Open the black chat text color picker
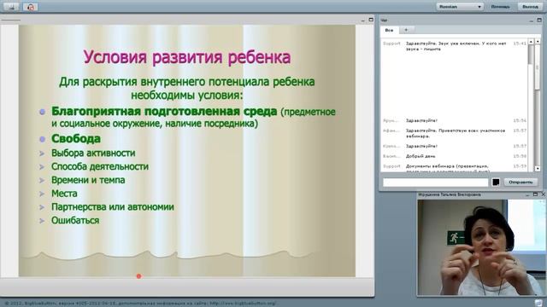This screenshot has width=547, height=307. pyautogui.click(x=496, y=182)
